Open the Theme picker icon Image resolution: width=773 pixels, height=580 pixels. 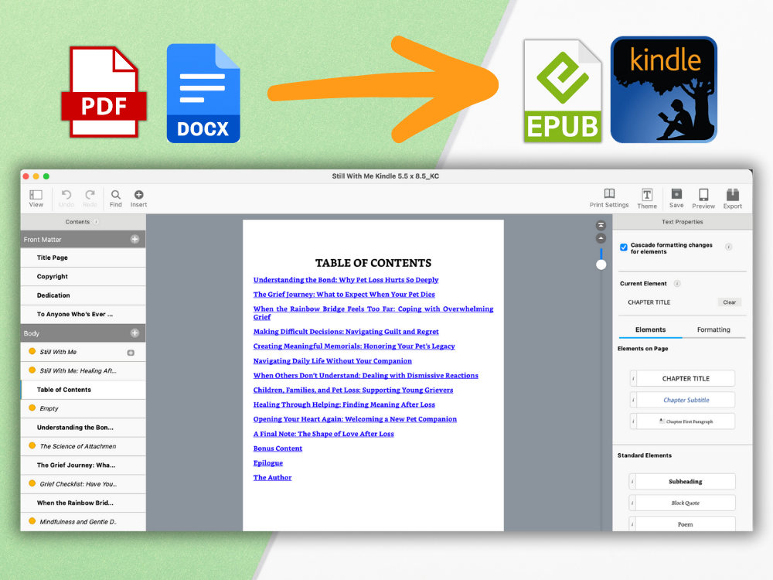[647, 194]
